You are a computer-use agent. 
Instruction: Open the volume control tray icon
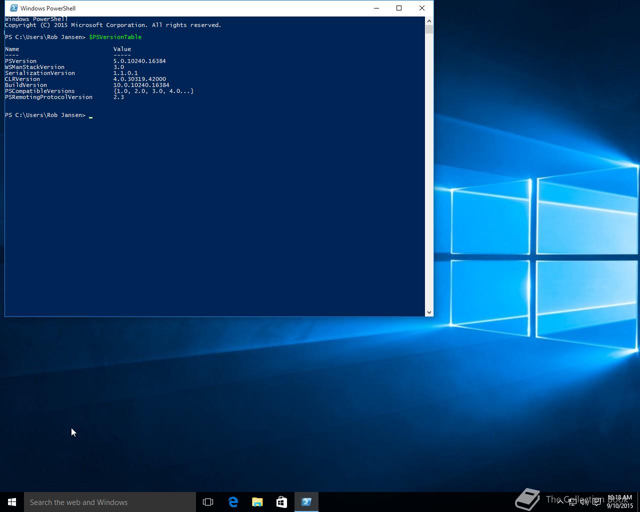point(584,502)
